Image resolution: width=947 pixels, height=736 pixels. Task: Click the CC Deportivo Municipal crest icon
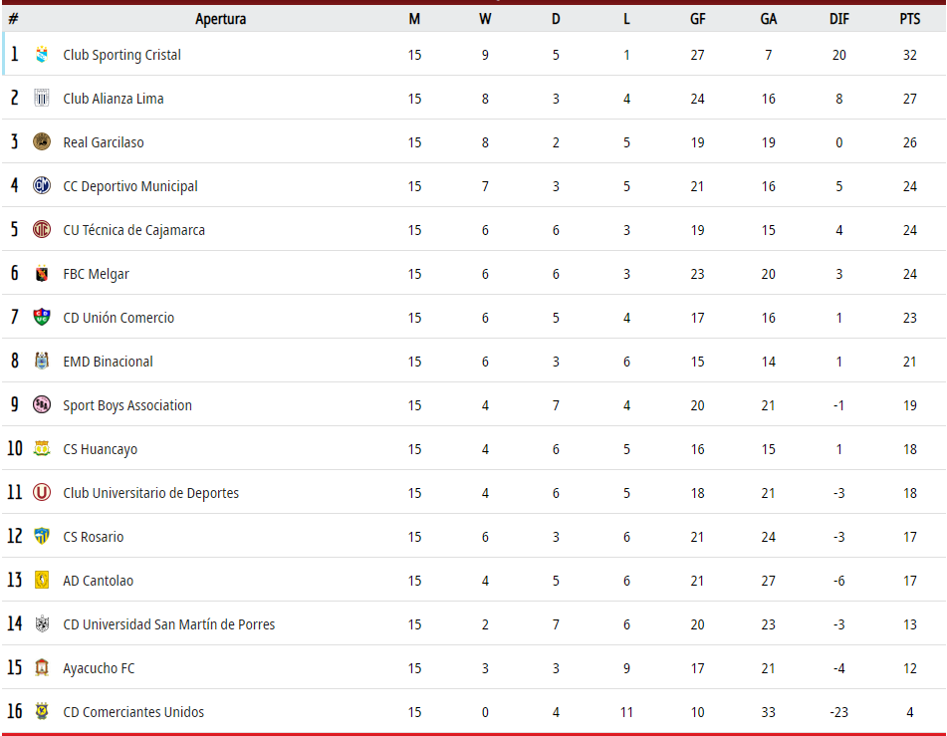click(42, 185)
